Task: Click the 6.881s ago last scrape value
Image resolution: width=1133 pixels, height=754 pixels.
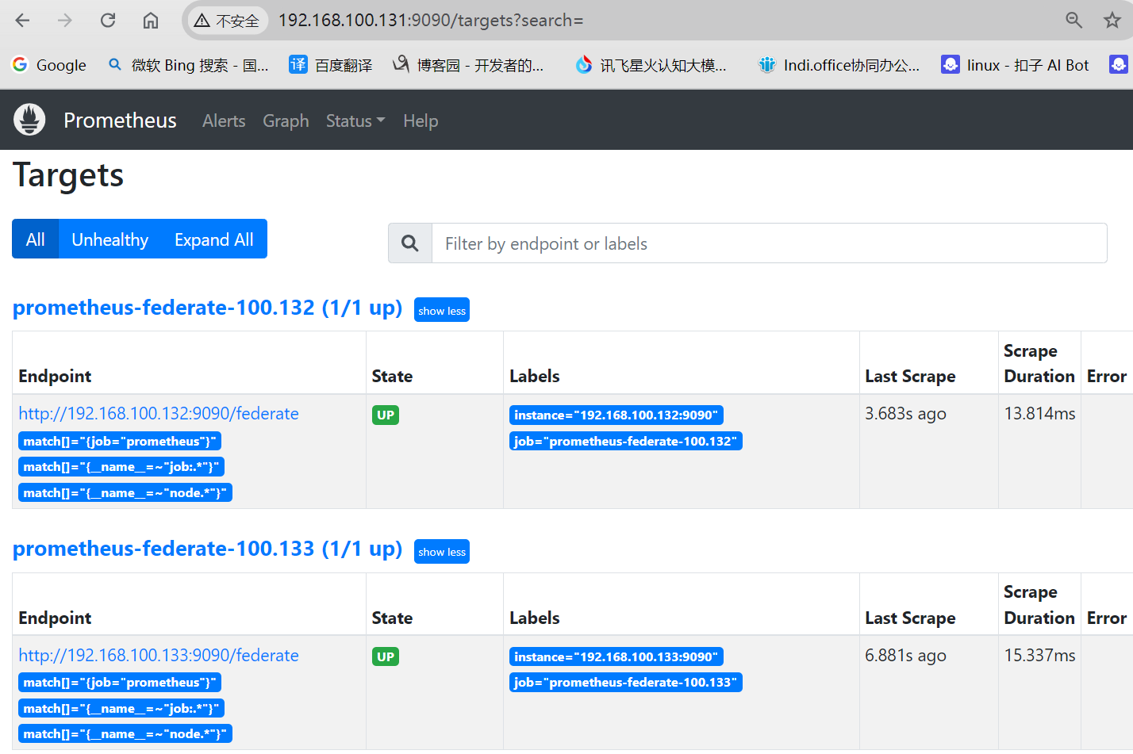Action: point(905,656)
